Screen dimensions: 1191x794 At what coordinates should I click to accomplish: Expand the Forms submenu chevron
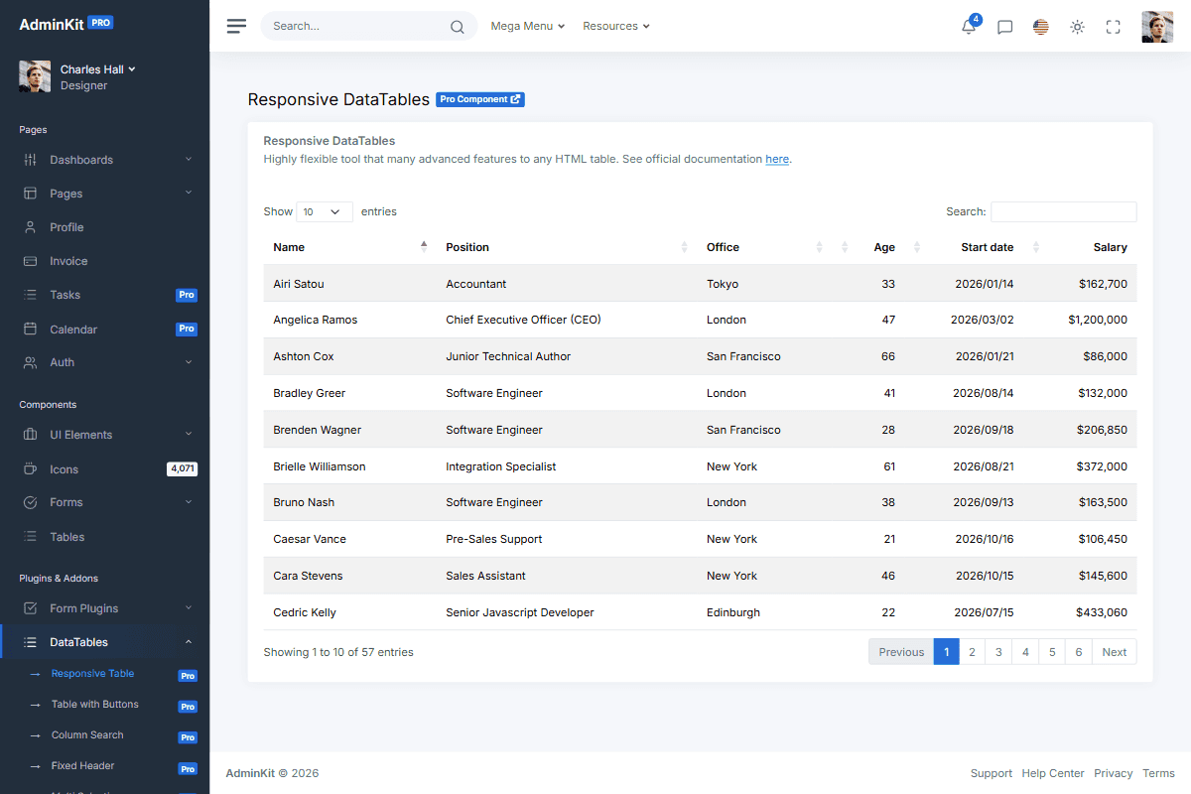[189, 501]
